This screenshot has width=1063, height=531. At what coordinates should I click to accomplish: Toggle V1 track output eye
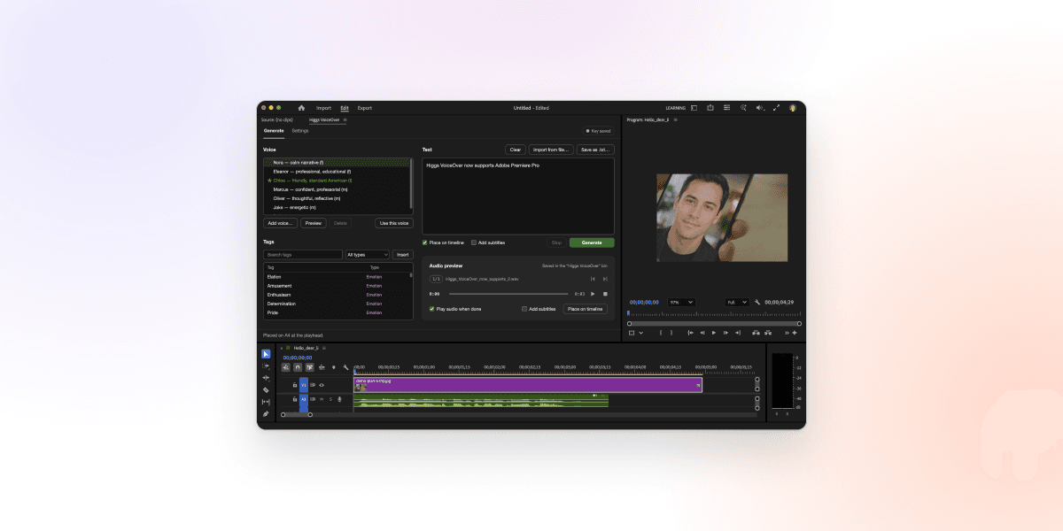tap(322, 385)
